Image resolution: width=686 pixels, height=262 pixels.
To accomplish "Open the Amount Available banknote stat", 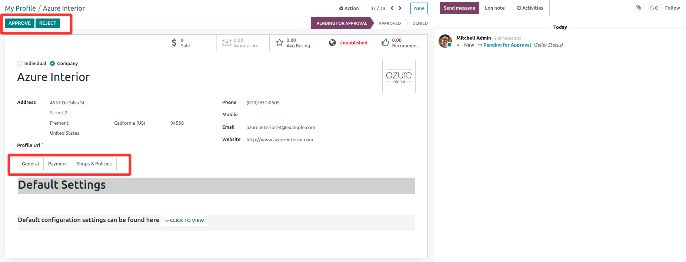I will click(227, 43).
